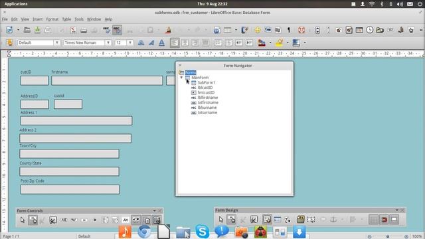Toggle Centered paragraph alignment

[185, 42]
